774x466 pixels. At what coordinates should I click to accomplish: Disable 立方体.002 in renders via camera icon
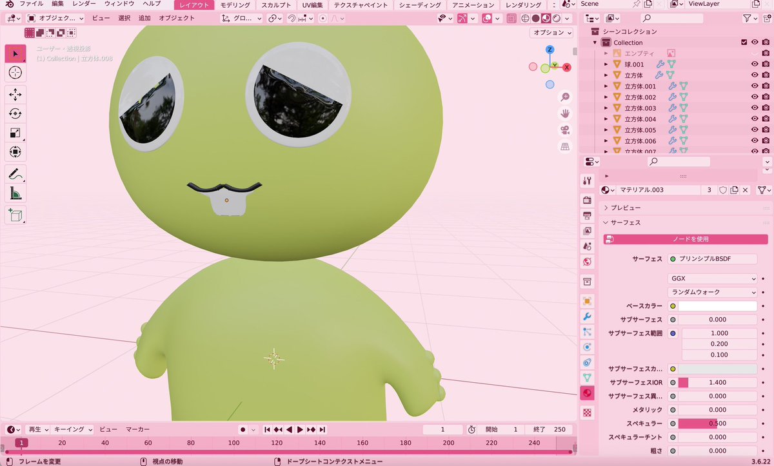[x=766, y=97]
